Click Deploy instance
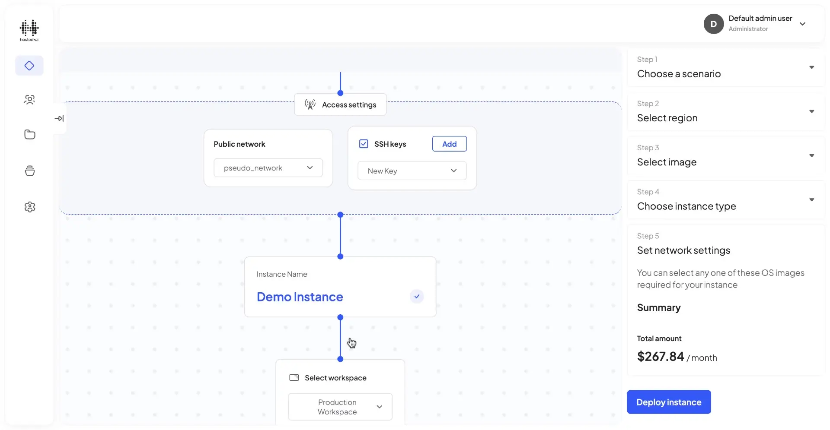The width and height of the screenshot is (830, 430). tap(668, 402)
